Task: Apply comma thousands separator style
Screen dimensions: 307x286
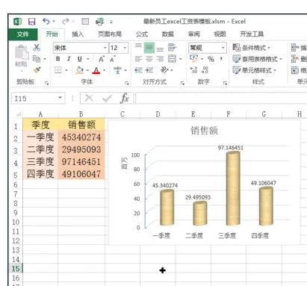Action: pos(221,59)
